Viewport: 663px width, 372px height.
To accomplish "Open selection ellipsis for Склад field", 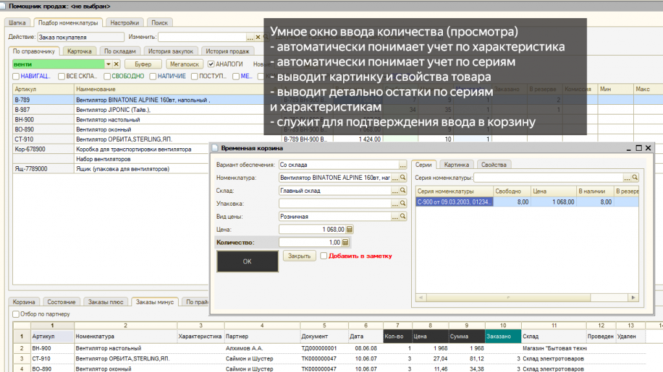I will pyautogui.click(x=395, y=191).
